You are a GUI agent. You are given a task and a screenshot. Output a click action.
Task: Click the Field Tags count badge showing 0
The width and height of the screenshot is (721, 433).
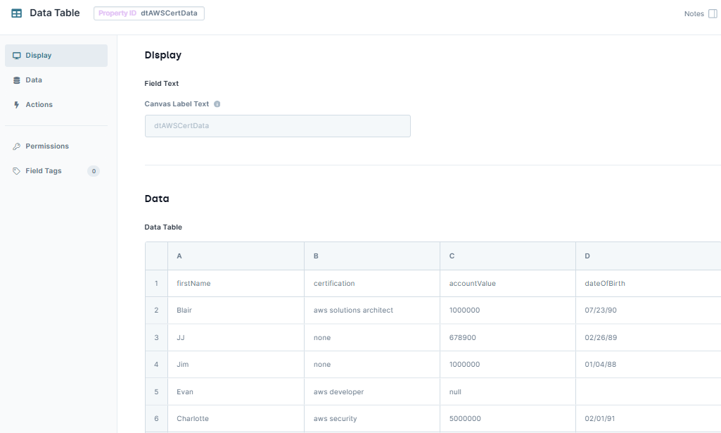tap(93, 170)
